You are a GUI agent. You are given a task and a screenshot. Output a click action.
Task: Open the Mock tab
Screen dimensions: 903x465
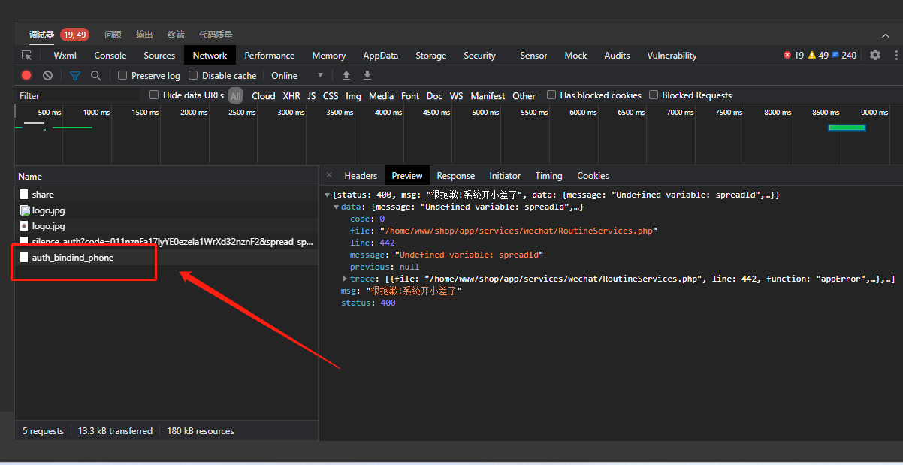coord(576,55)
